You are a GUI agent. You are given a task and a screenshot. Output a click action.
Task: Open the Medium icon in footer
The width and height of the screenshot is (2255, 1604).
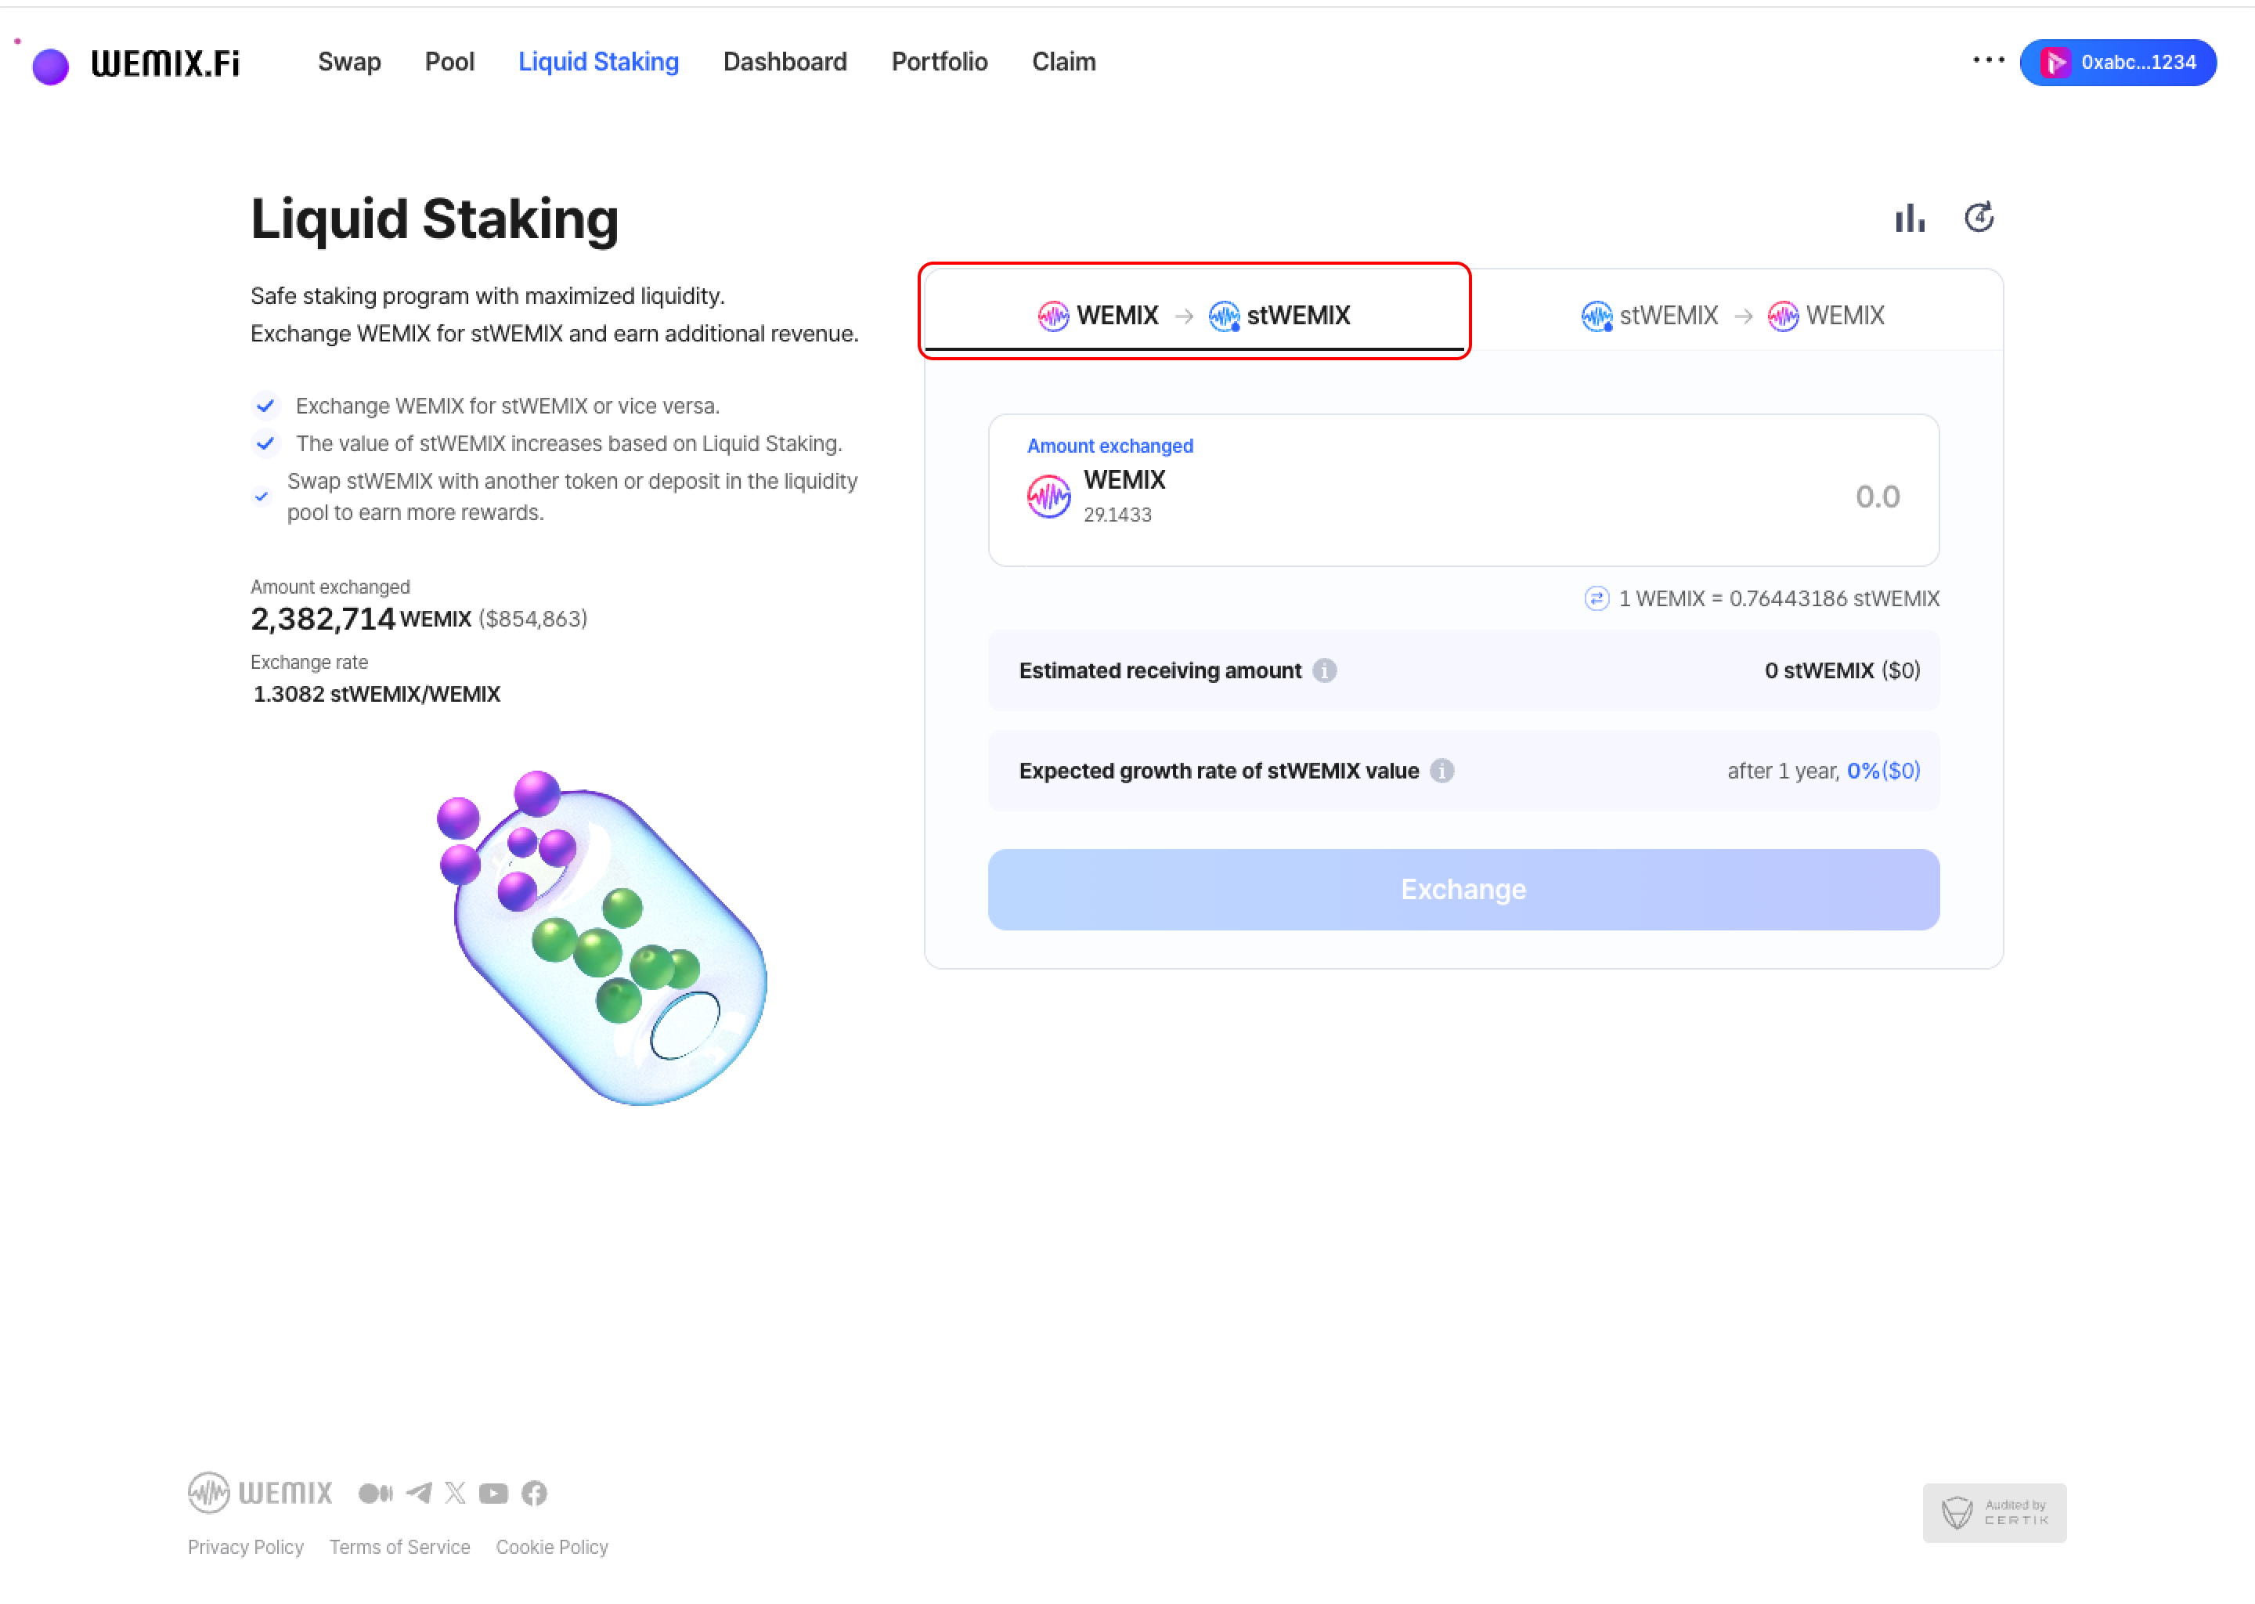click(x=375, y=1492)
